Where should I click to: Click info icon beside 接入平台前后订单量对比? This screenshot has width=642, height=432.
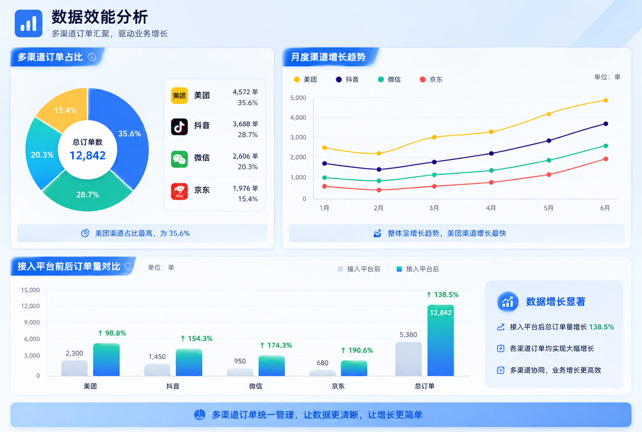pyautogui.click(x=128, y=266)
